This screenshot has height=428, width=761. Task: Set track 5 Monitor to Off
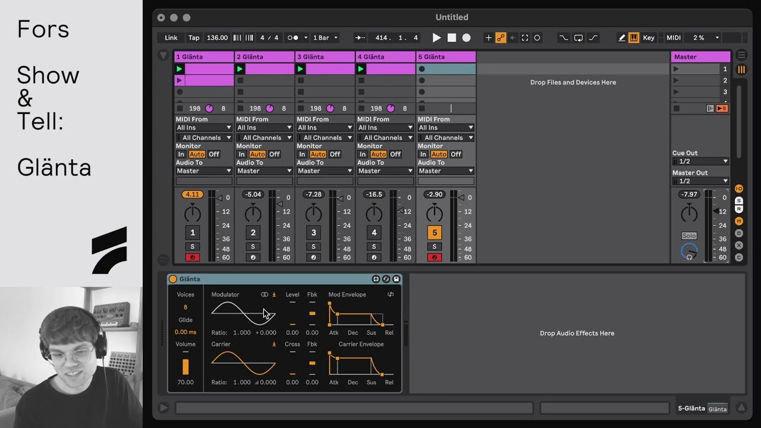click(456, 154)
